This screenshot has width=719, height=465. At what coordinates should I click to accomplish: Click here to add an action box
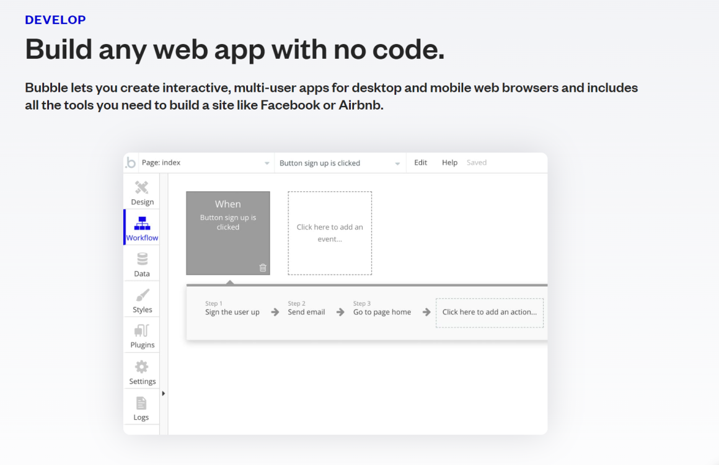click(489, 313)
